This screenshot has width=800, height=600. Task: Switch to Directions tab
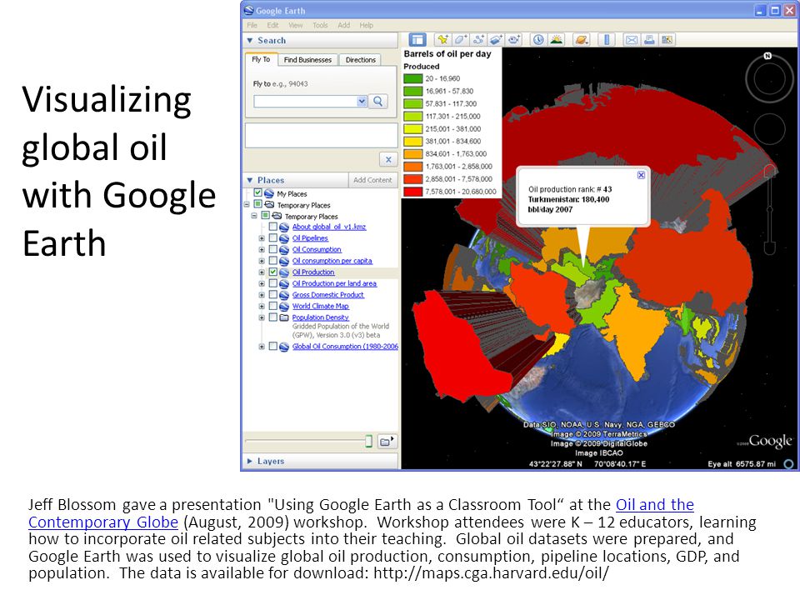(x=360, y=60)
